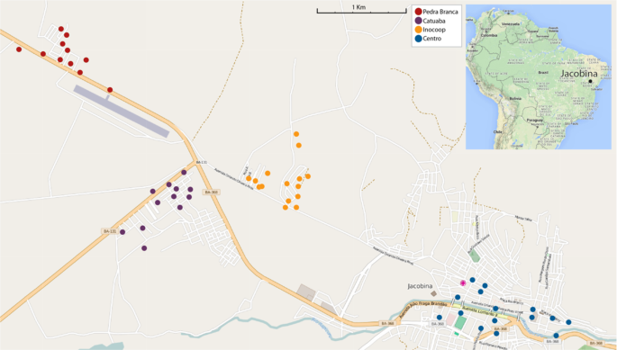Select the blue Centro legend swatch
Image resolution: width=617 pixels, height=350 pixels.
[418, 39]
